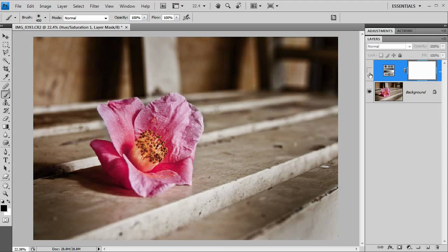Image resolution: width=448 pixels, height=252 pixels.
Task: Select the Healing Brush tool
Action: click(6, 86)
